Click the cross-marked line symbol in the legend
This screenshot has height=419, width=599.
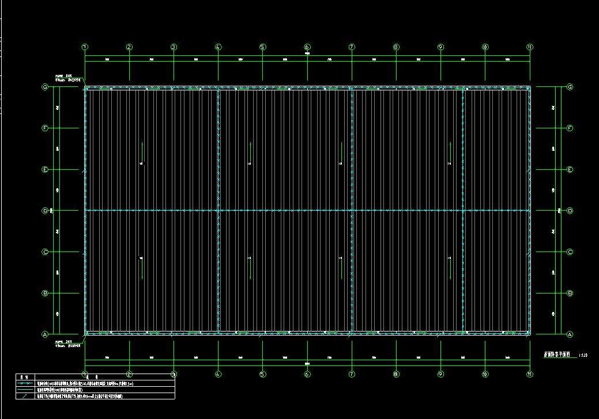[x=25, y=383]
